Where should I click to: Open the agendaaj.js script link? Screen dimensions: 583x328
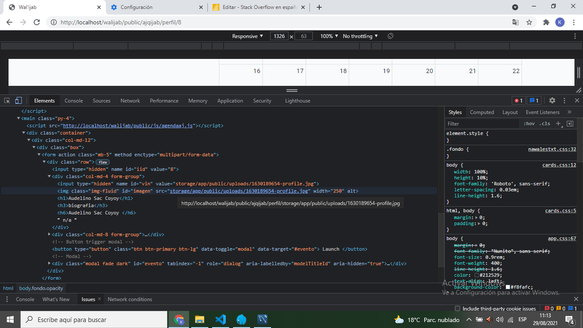[128, 126]
